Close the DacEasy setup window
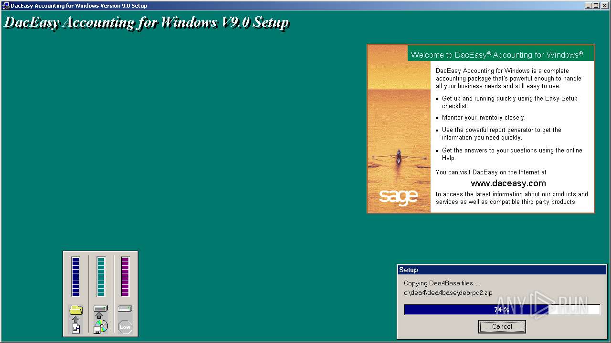The width and height of the screenshot is (611, 343). tap(604, 6)
